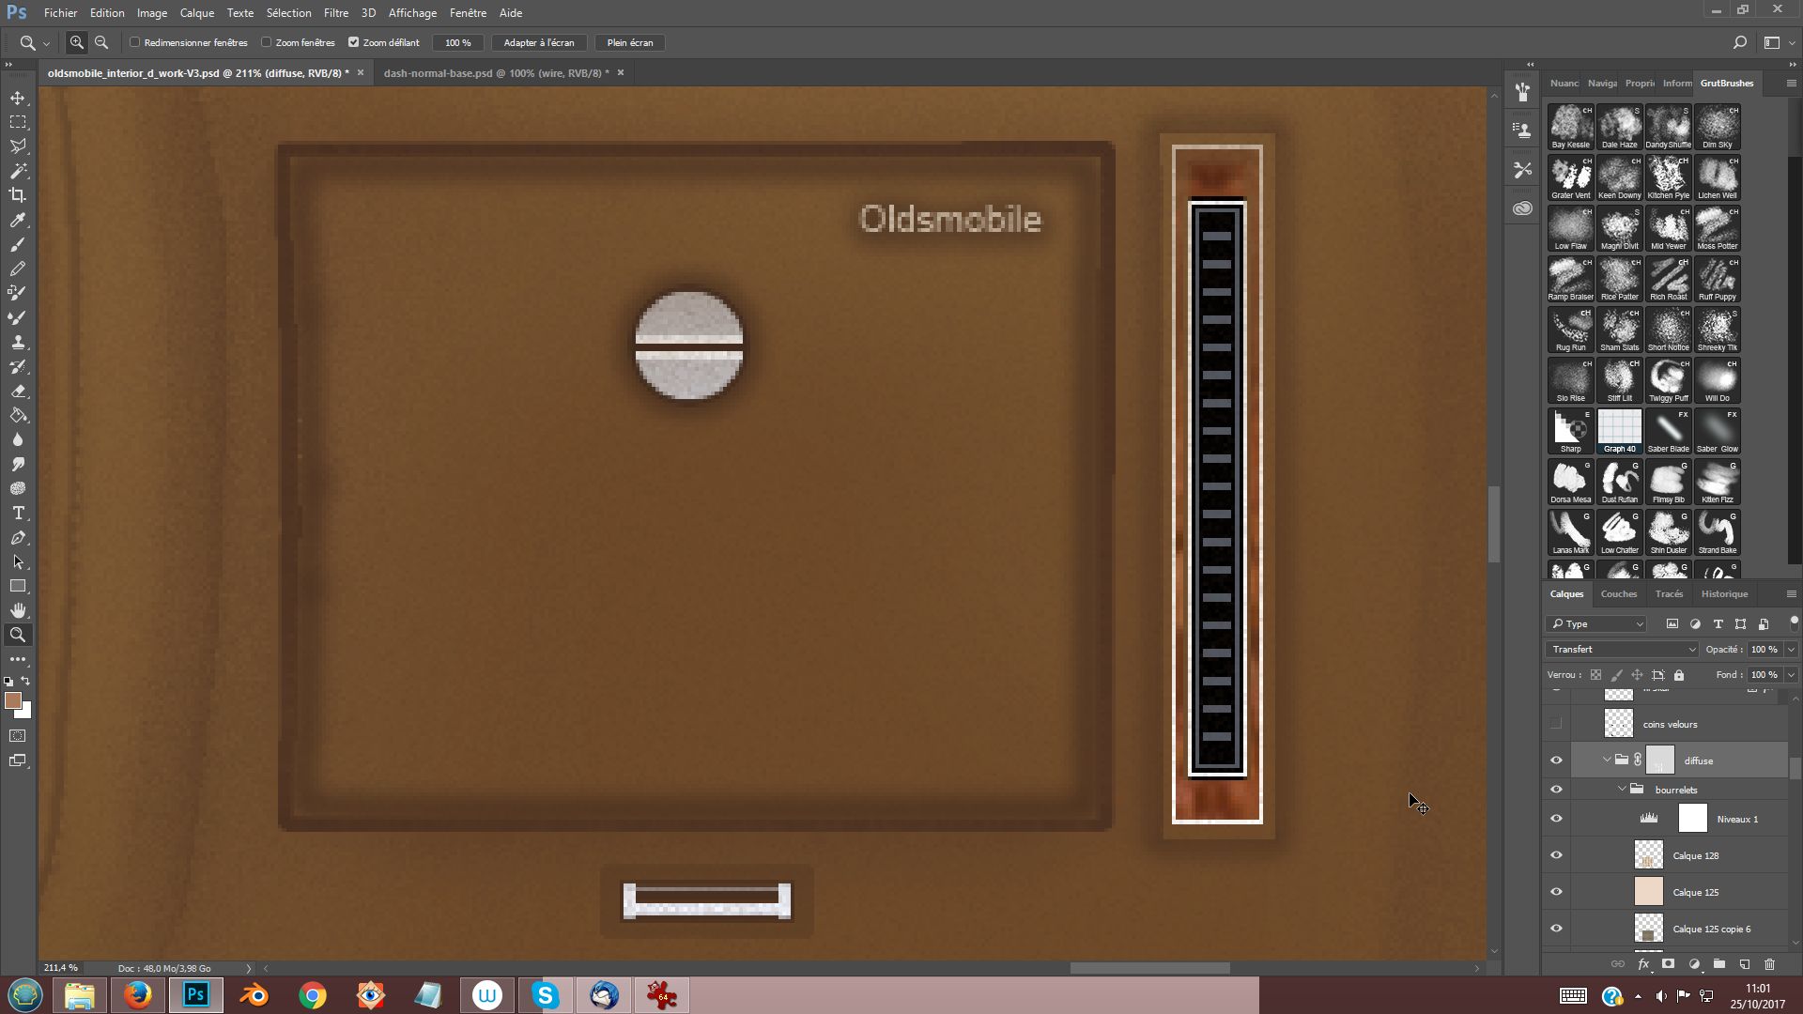Open Blender from the taskbar
The image size is (1803, 1014).
pyautogui.click(x=254, y=995)
